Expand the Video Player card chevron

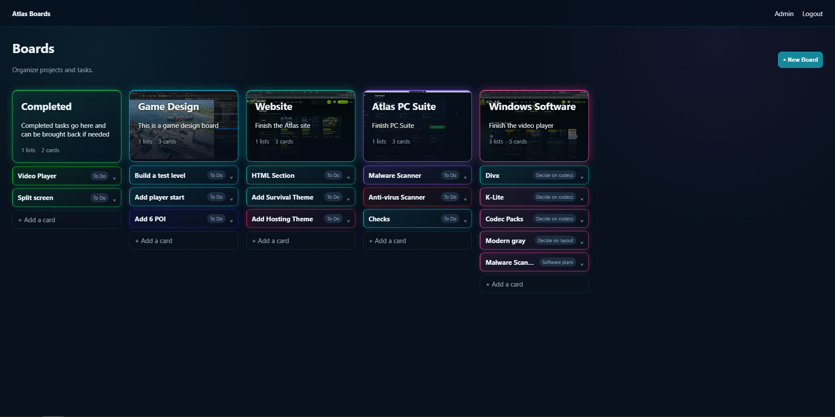(x=114, y=177)
